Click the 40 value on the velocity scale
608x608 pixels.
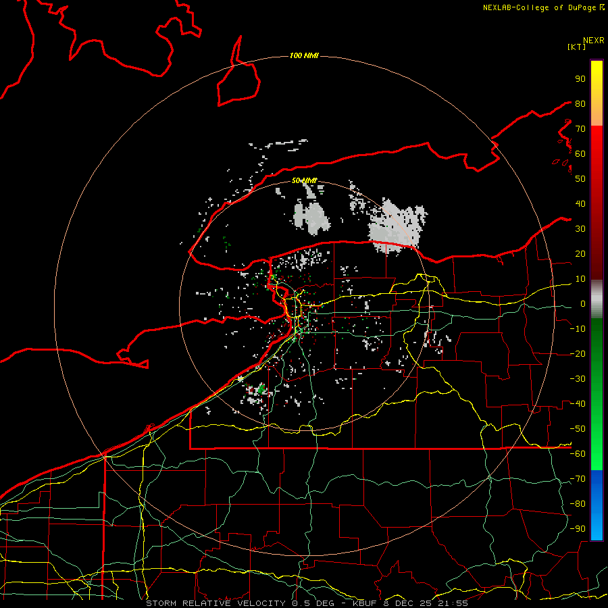(x=580, y=203)
